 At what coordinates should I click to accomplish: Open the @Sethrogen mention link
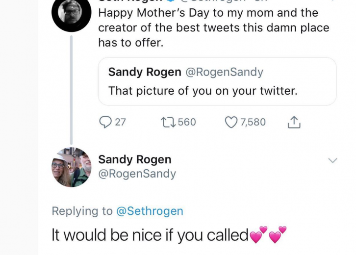coord(150,211)
